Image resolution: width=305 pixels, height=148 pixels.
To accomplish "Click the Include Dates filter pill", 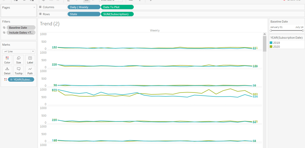I will (x=21, y=33).
